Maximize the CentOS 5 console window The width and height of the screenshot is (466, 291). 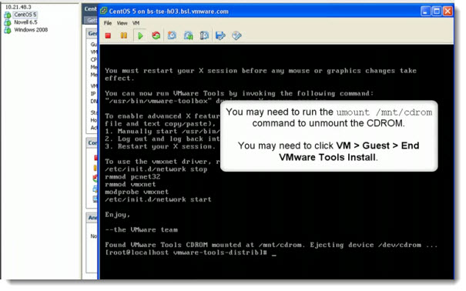pyautogui.click(x=437, y=12)
